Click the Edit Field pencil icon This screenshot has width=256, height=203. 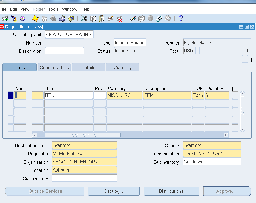pos(133,18)
